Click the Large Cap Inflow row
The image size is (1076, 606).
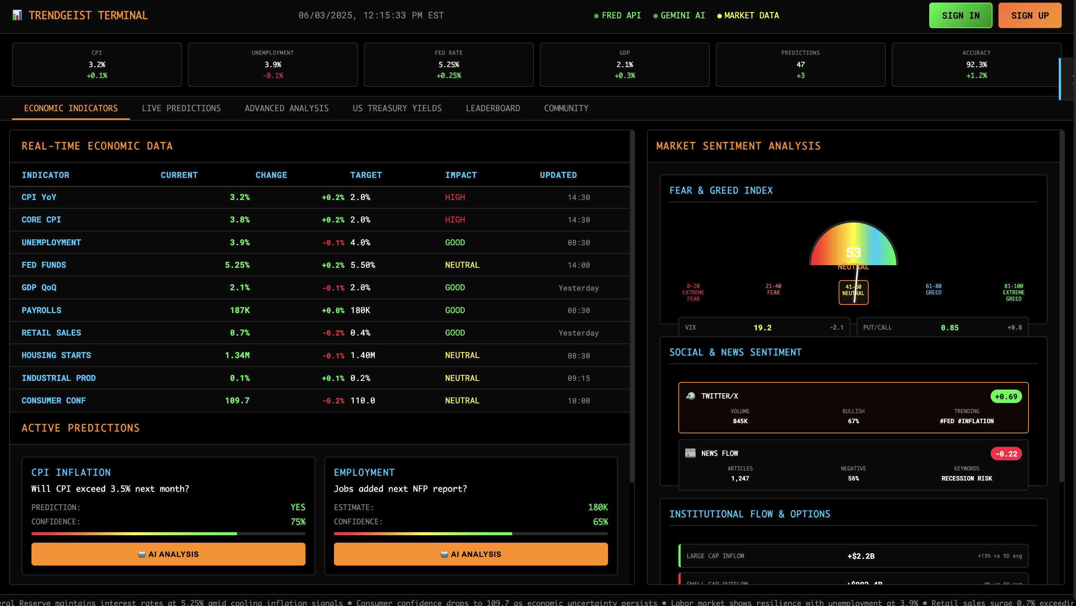pos(853,556)
